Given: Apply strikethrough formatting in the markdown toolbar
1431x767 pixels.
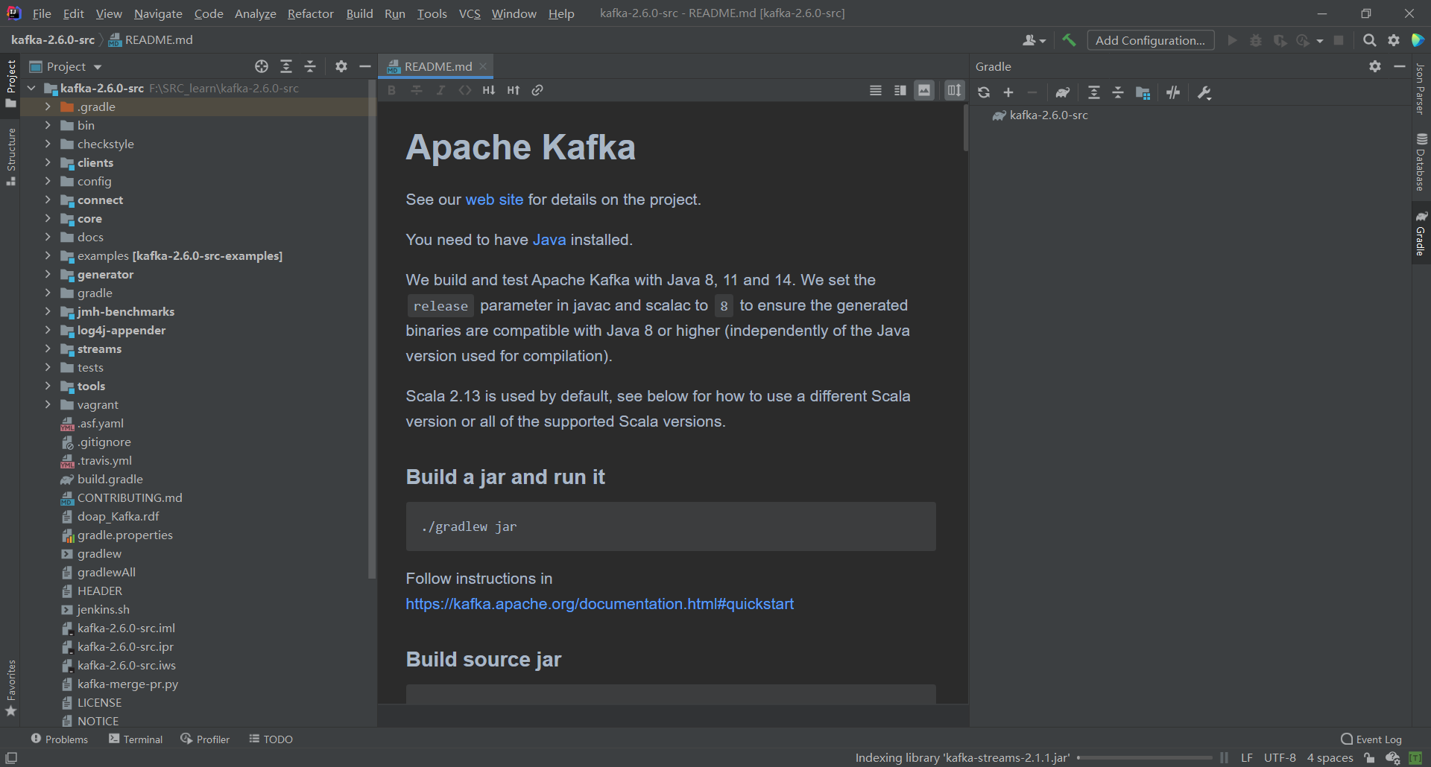Looking at the screenshot, I should pos(417,90).
